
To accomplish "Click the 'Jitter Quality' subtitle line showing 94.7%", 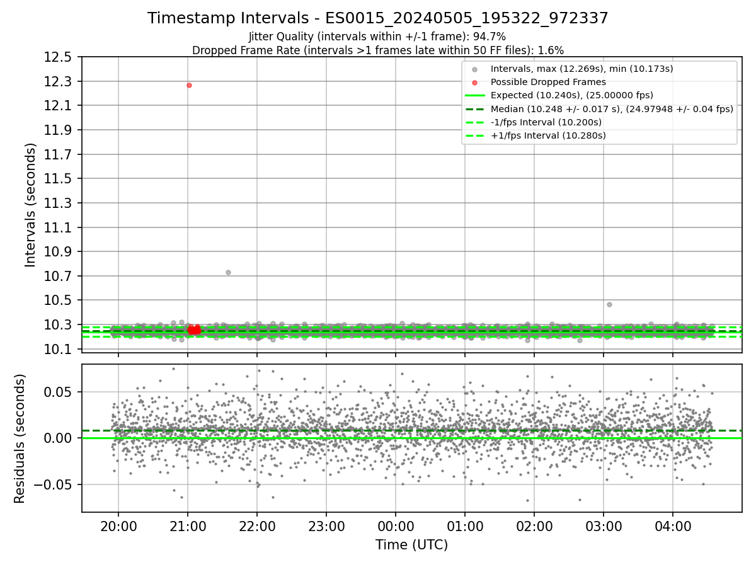I will (x=377, y=37).
